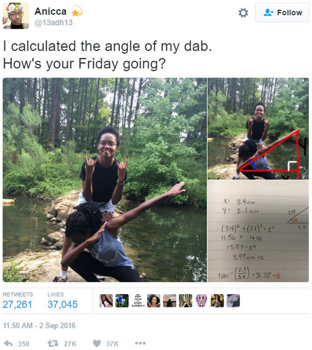This screenshot has height=350, width=312.
Task: Click the second liker avatar with green background
Action: point(122,301)
